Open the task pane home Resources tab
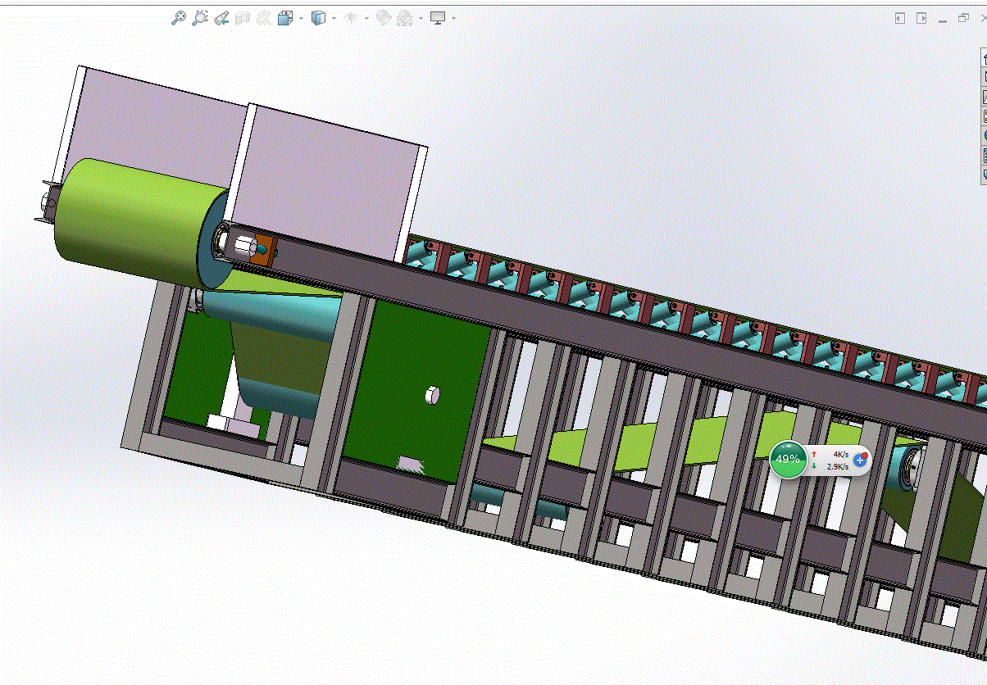The height and width of the screenshot is (685, 987). coord(984,59)
